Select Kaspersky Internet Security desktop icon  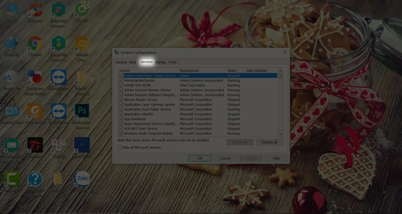pos(59,15)
